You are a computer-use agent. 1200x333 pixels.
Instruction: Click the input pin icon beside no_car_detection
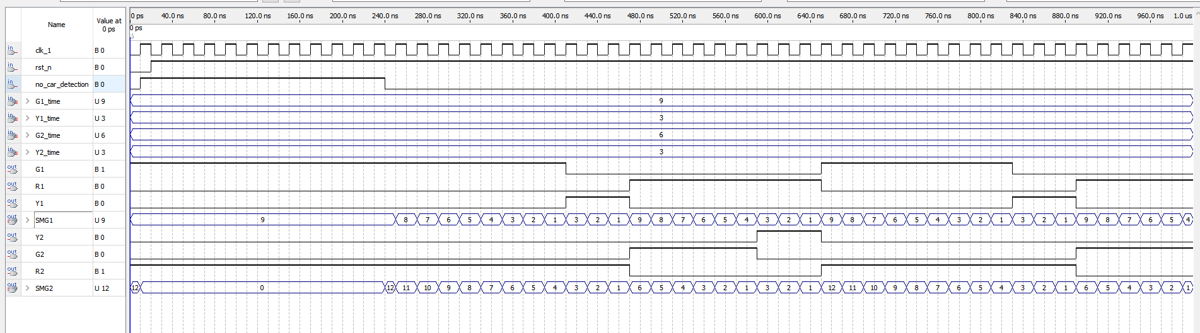[x=12, y=84]
